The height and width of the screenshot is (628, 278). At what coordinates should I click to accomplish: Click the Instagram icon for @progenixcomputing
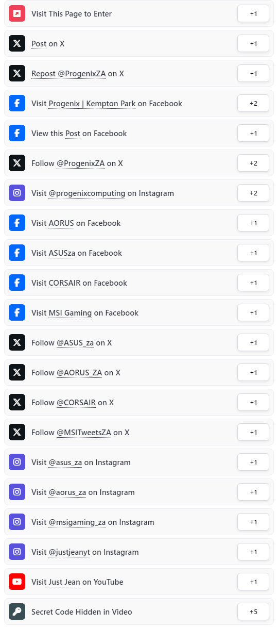[17, 193]
